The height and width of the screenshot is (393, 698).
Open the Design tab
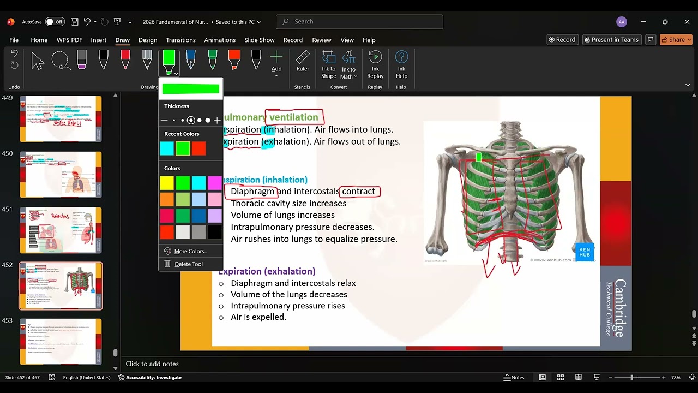[x=148, y=40]
